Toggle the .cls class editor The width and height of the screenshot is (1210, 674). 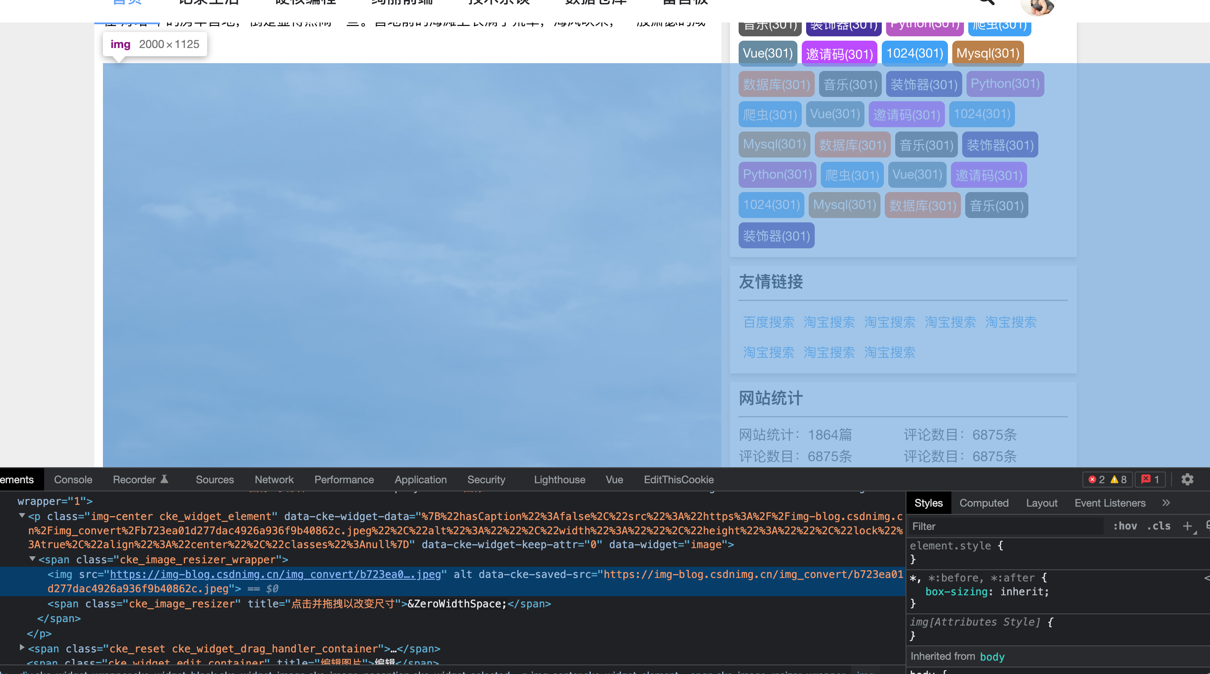1159,526
